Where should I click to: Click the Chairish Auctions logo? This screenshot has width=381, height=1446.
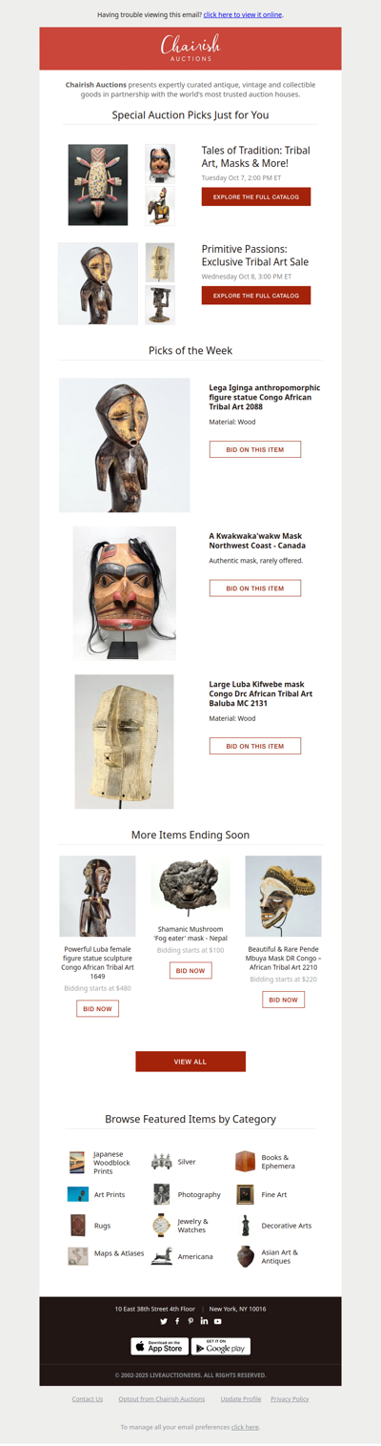point(190,48)
